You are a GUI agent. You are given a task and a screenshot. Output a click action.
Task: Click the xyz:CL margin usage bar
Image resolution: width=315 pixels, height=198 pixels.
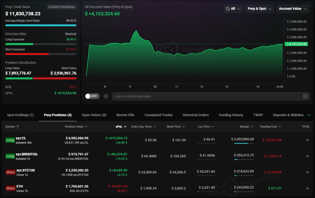244,143
